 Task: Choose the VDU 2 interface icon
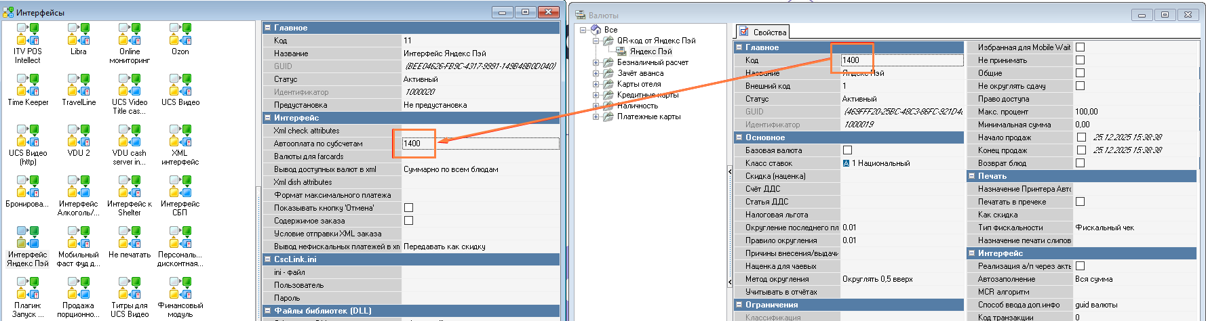79,135
